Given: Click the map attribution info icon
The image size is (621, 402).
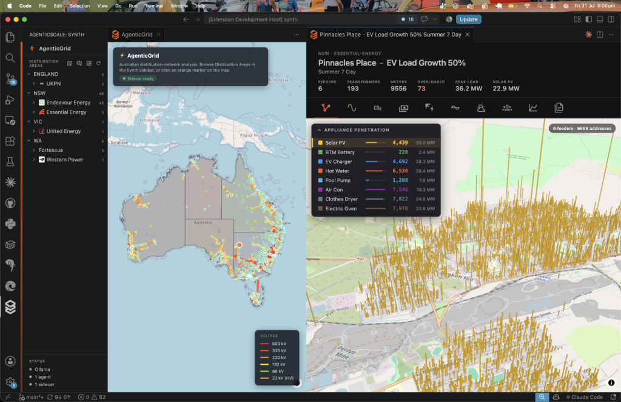Looking at the screenshot, I should [x=611, y=383].
